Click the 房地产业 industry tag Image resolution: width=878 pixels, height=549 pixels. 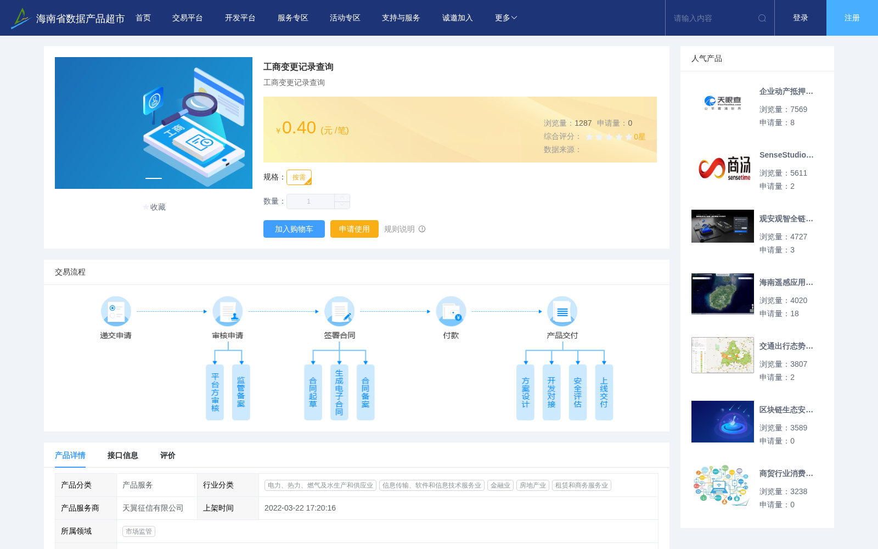(533, 485)
